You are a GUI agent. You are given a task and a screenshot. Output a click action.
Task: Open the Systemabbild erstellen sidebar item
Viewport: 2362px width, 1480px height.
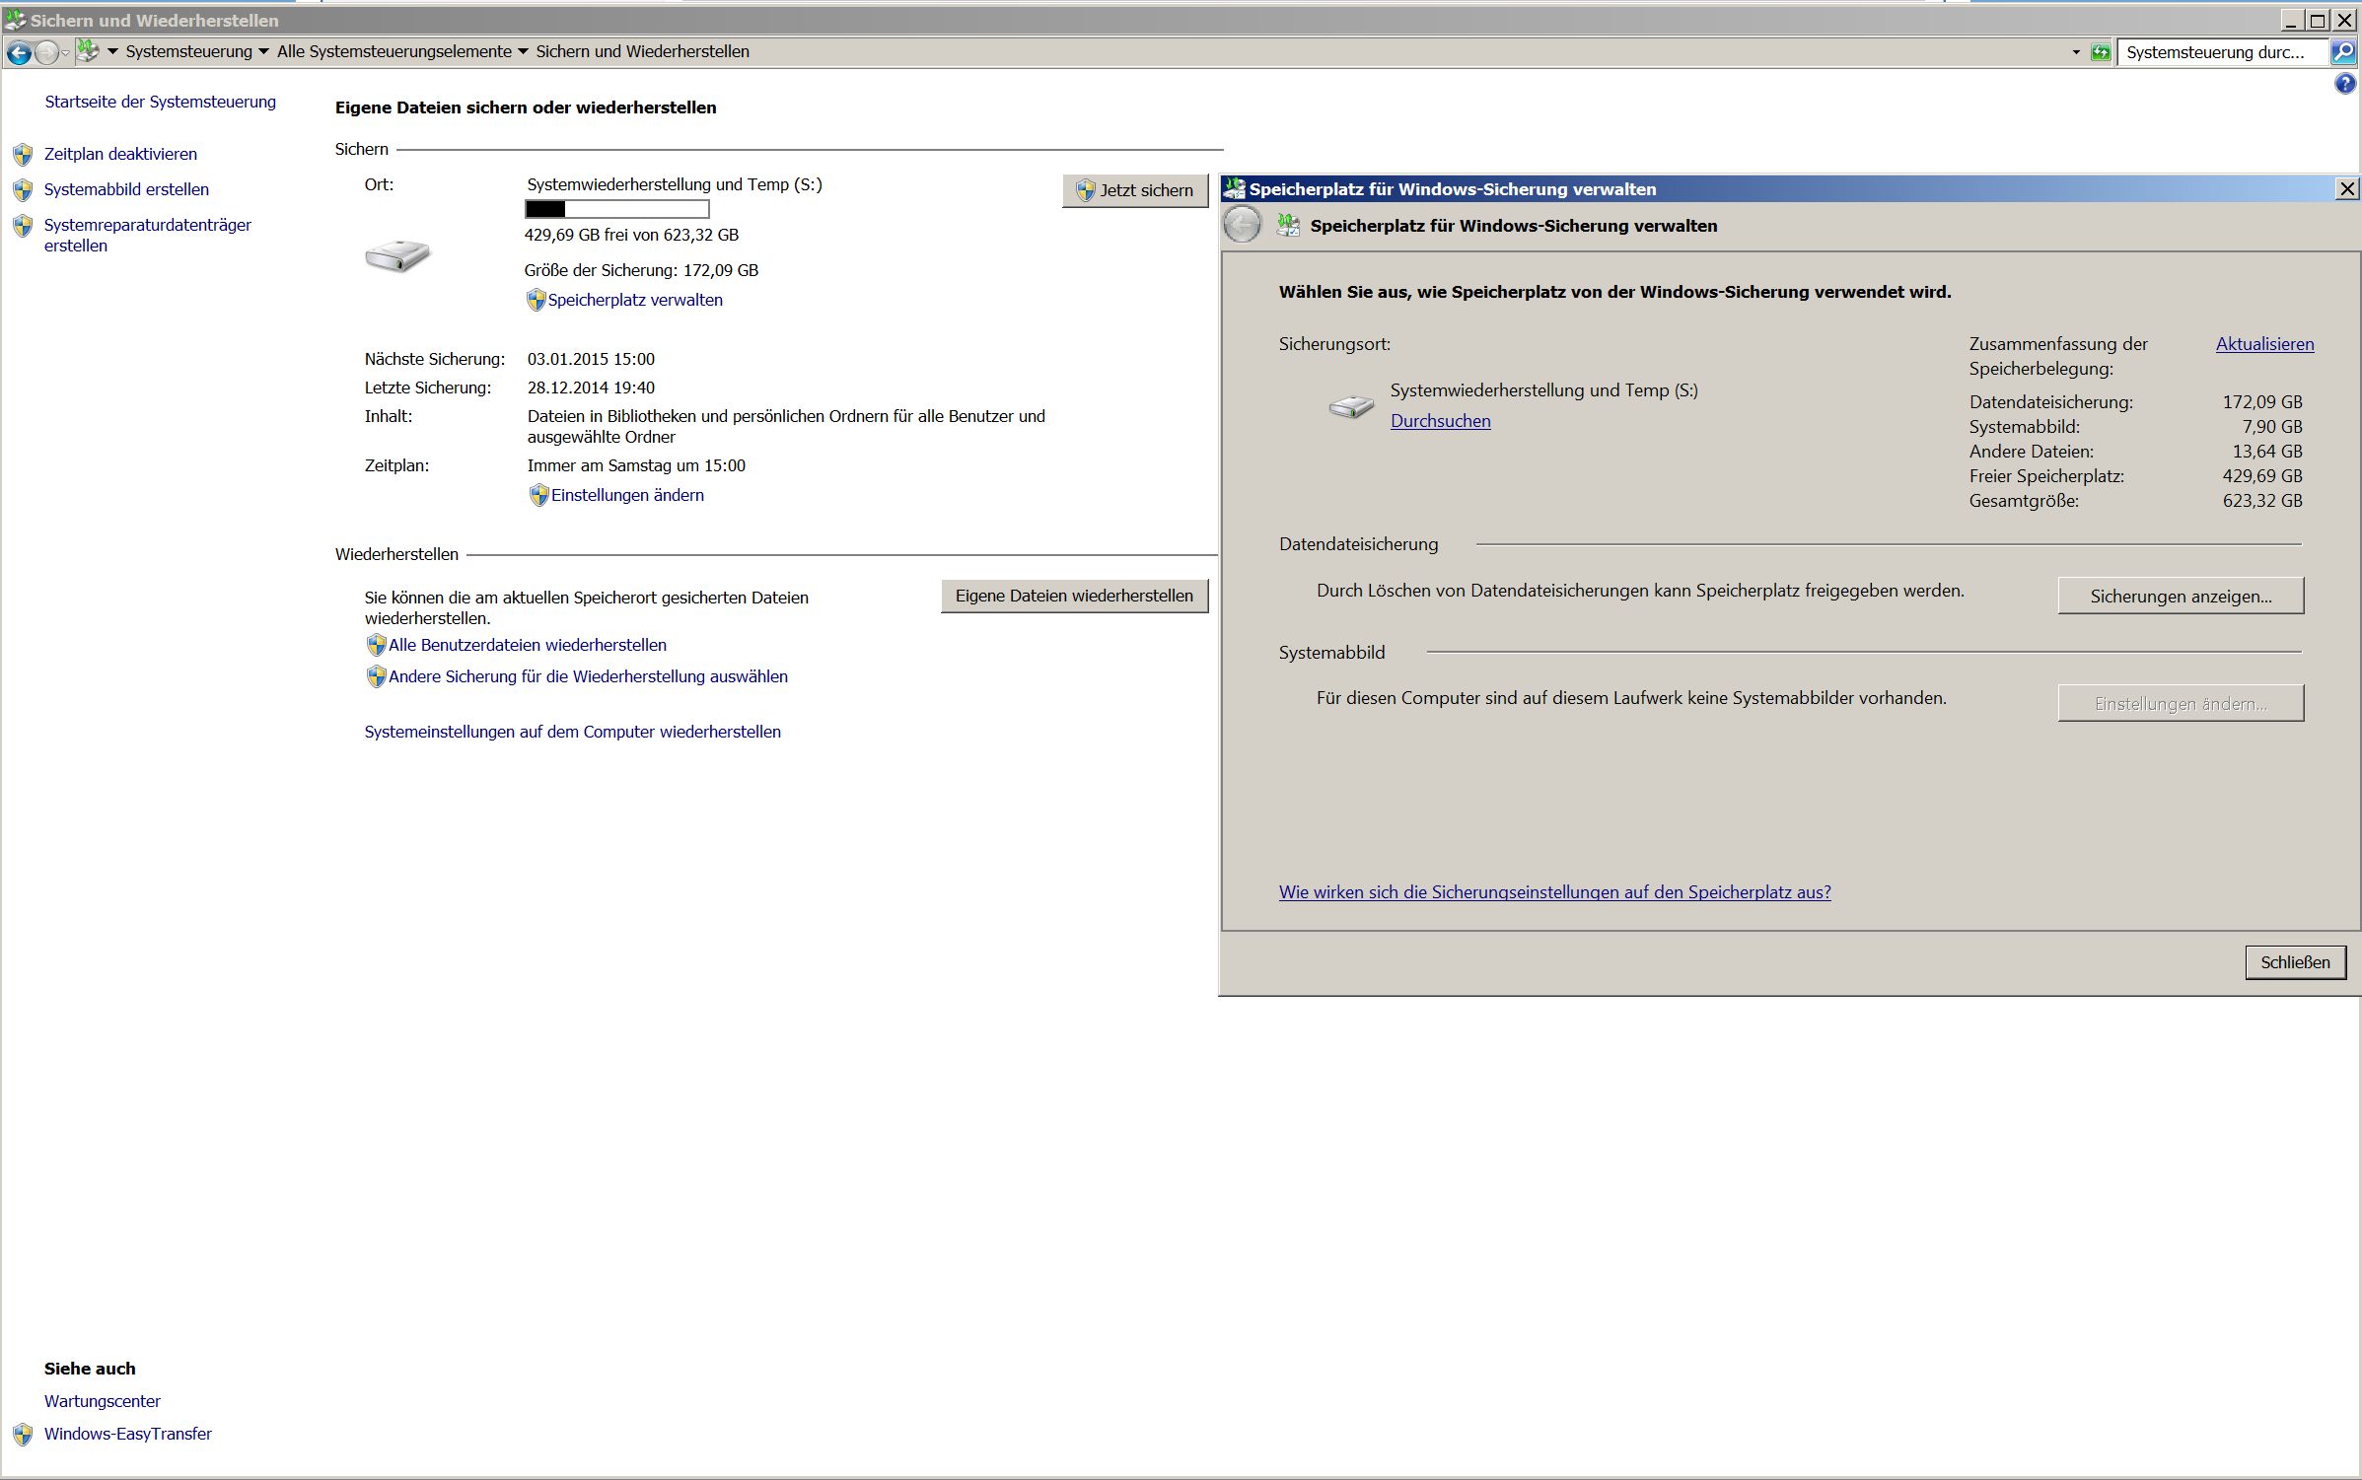point(126,189)
